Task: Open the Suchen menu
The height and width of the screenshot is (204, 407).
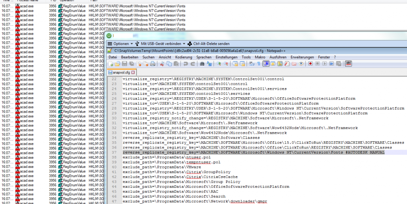Action: pyautogui.click(x=148, y=57)
